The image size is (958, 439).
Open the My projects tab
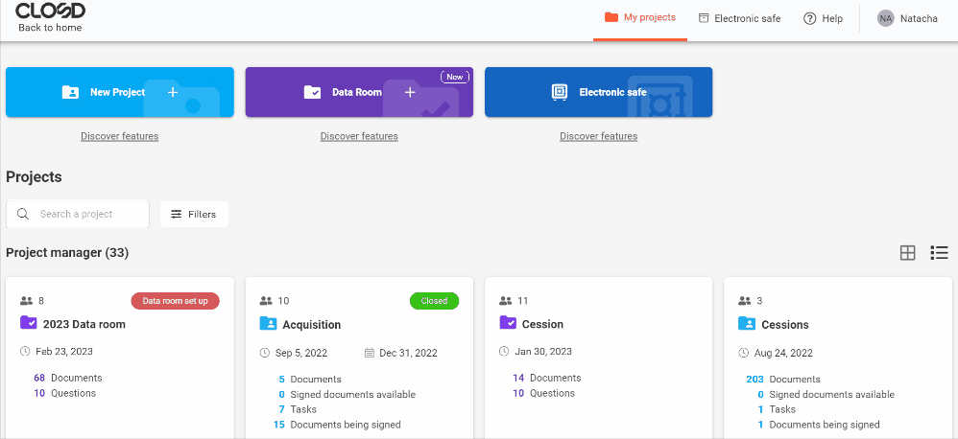pyautogui.click(x=639, y=17)
